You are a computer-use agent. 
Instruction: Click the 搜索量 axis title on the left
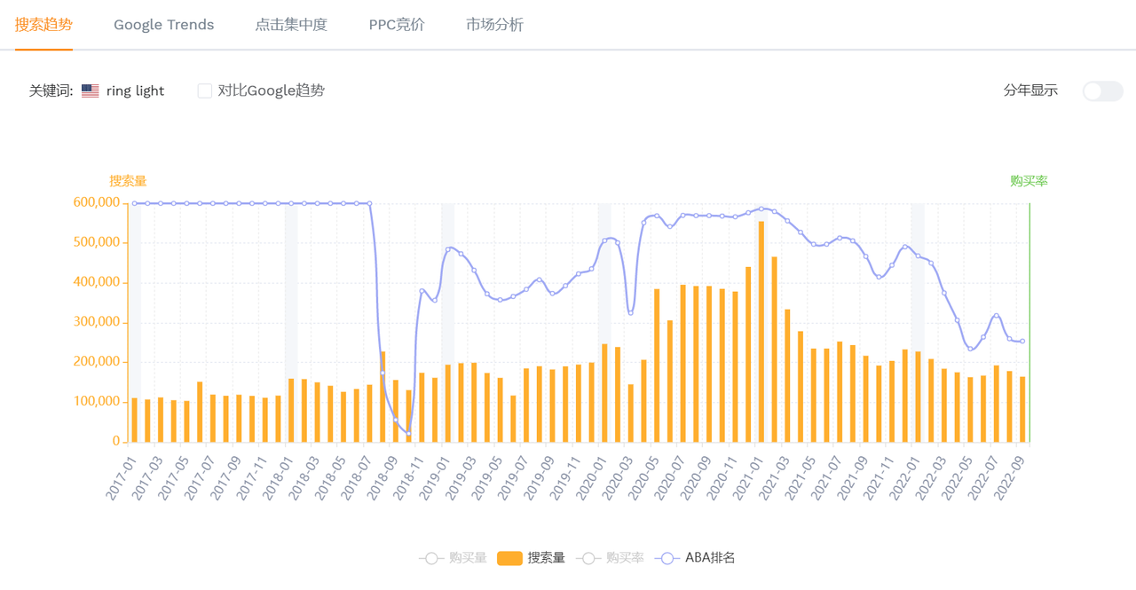click(x=128, y=181)
